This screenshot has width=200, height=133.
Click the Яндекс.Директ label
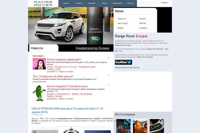[x=38, y=56]
